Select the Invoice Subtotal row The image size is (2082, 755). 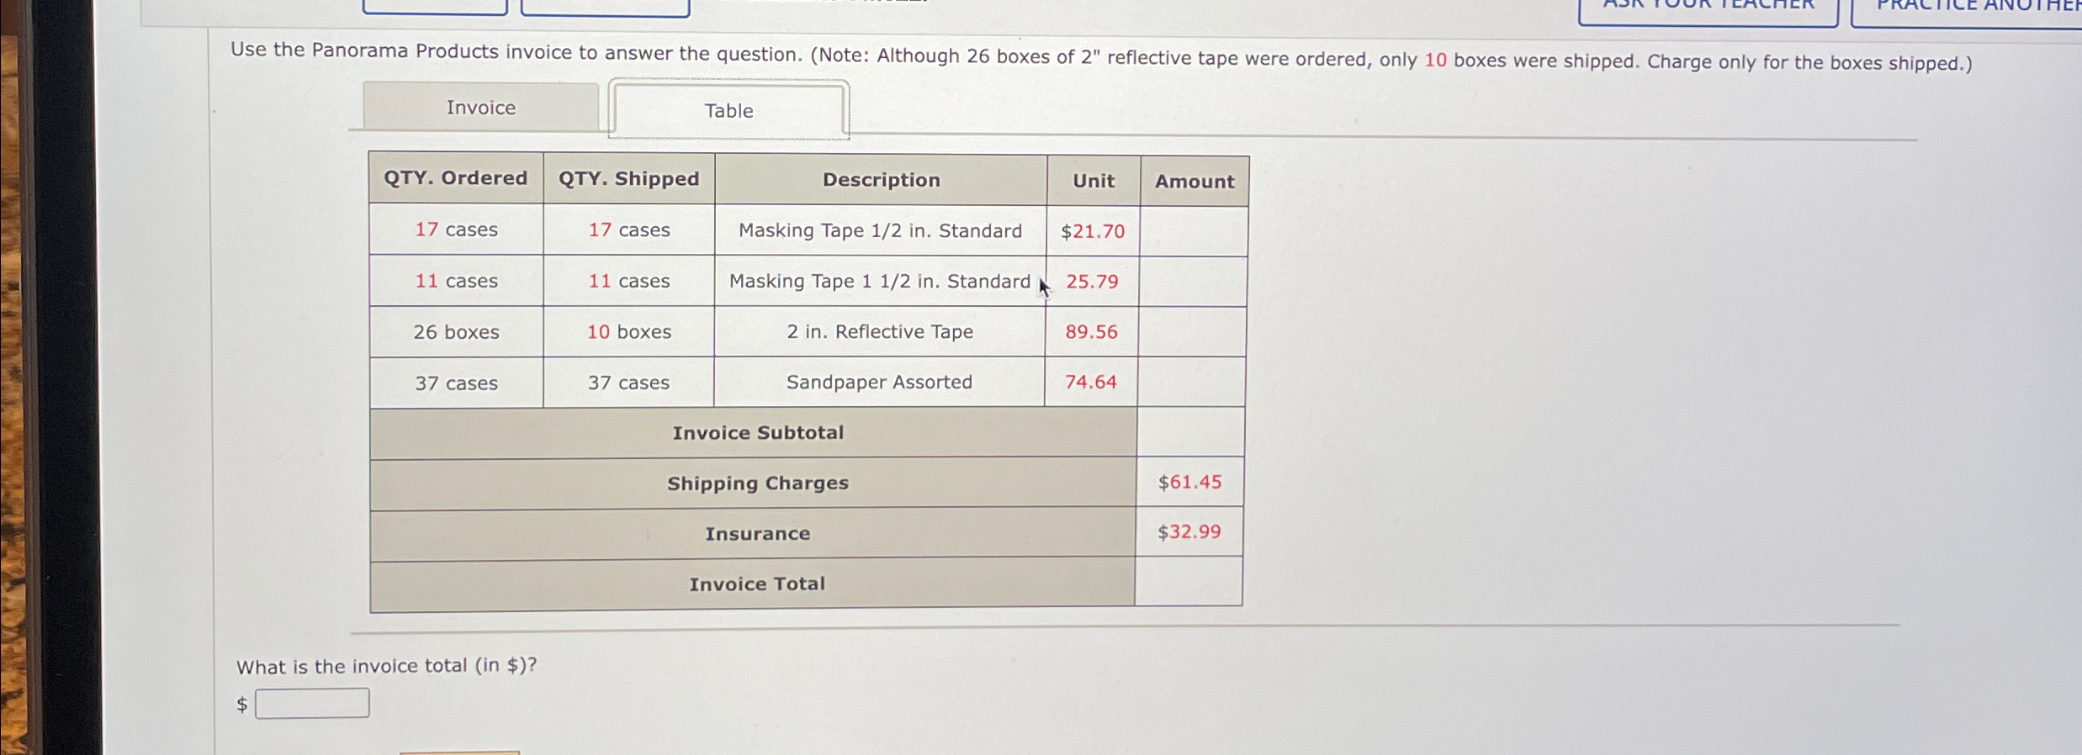point(757,431)
